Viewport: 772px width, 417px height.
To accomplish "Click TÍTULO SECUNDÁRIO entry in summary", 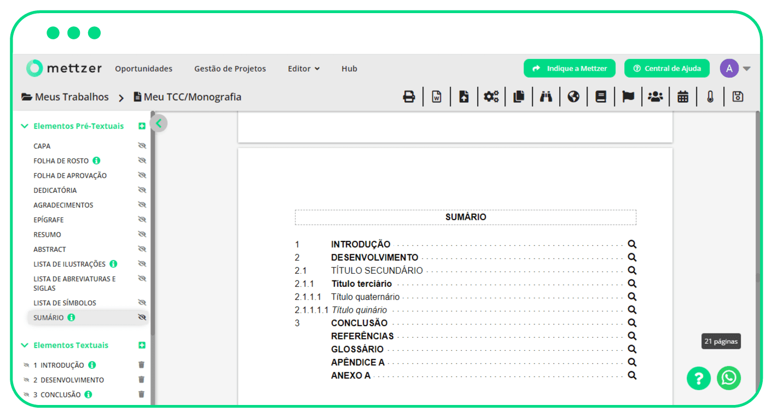I will [377, 271].
